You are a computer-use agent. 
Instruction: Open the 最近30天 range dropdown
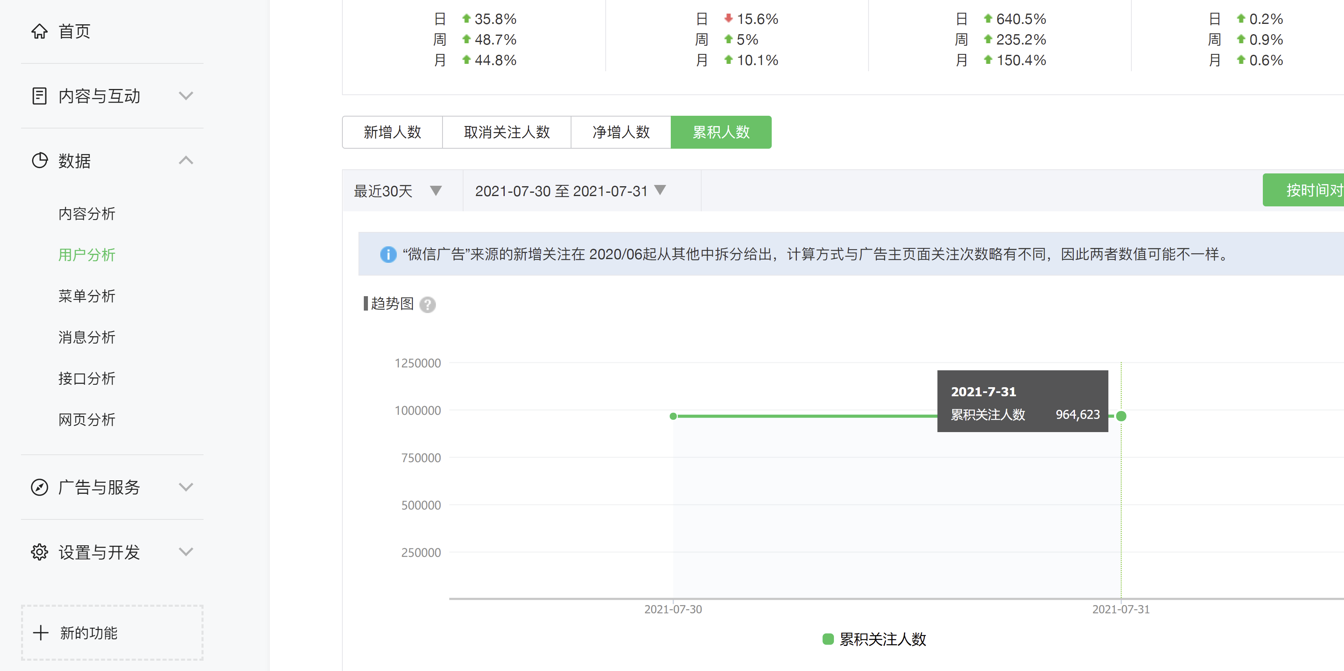point(398,190)
